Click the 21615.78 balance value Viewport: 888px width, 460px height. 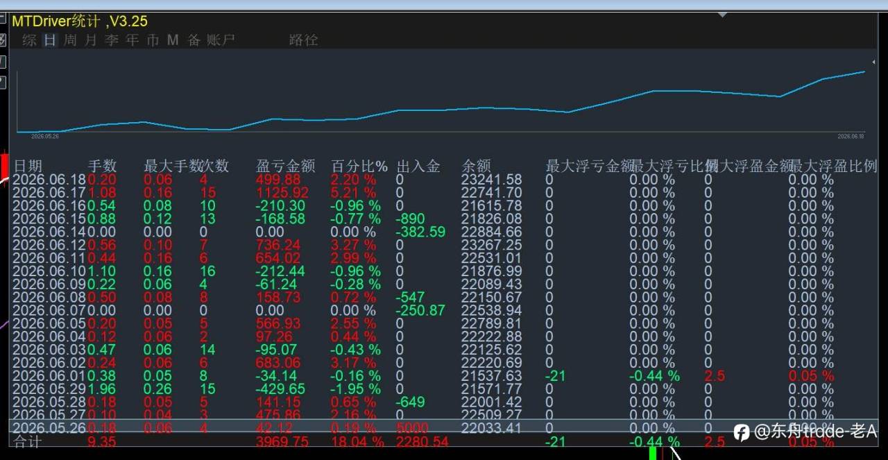pyautogui.click(x=491, y=205)
